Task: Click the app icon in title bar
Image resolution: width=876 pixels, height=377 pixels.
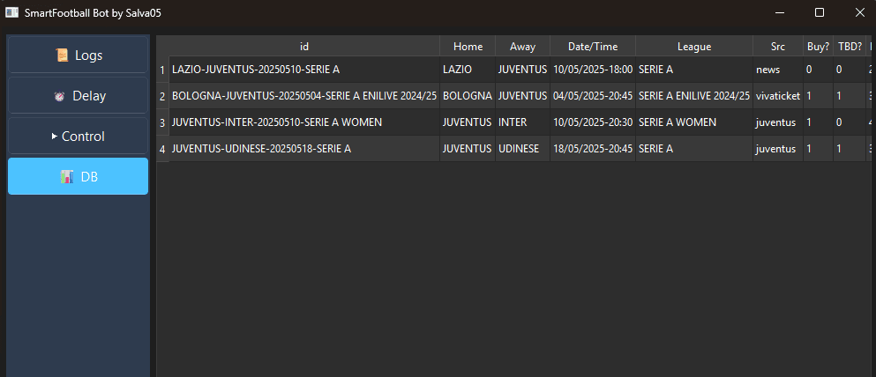Action: point(11,12)
